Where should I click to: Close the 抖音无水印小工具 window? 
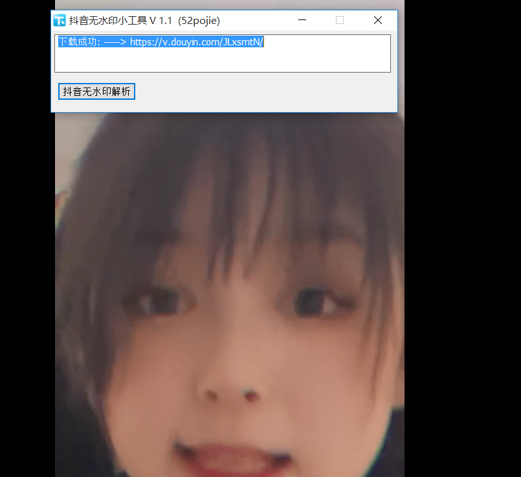[x=378, y=20]
